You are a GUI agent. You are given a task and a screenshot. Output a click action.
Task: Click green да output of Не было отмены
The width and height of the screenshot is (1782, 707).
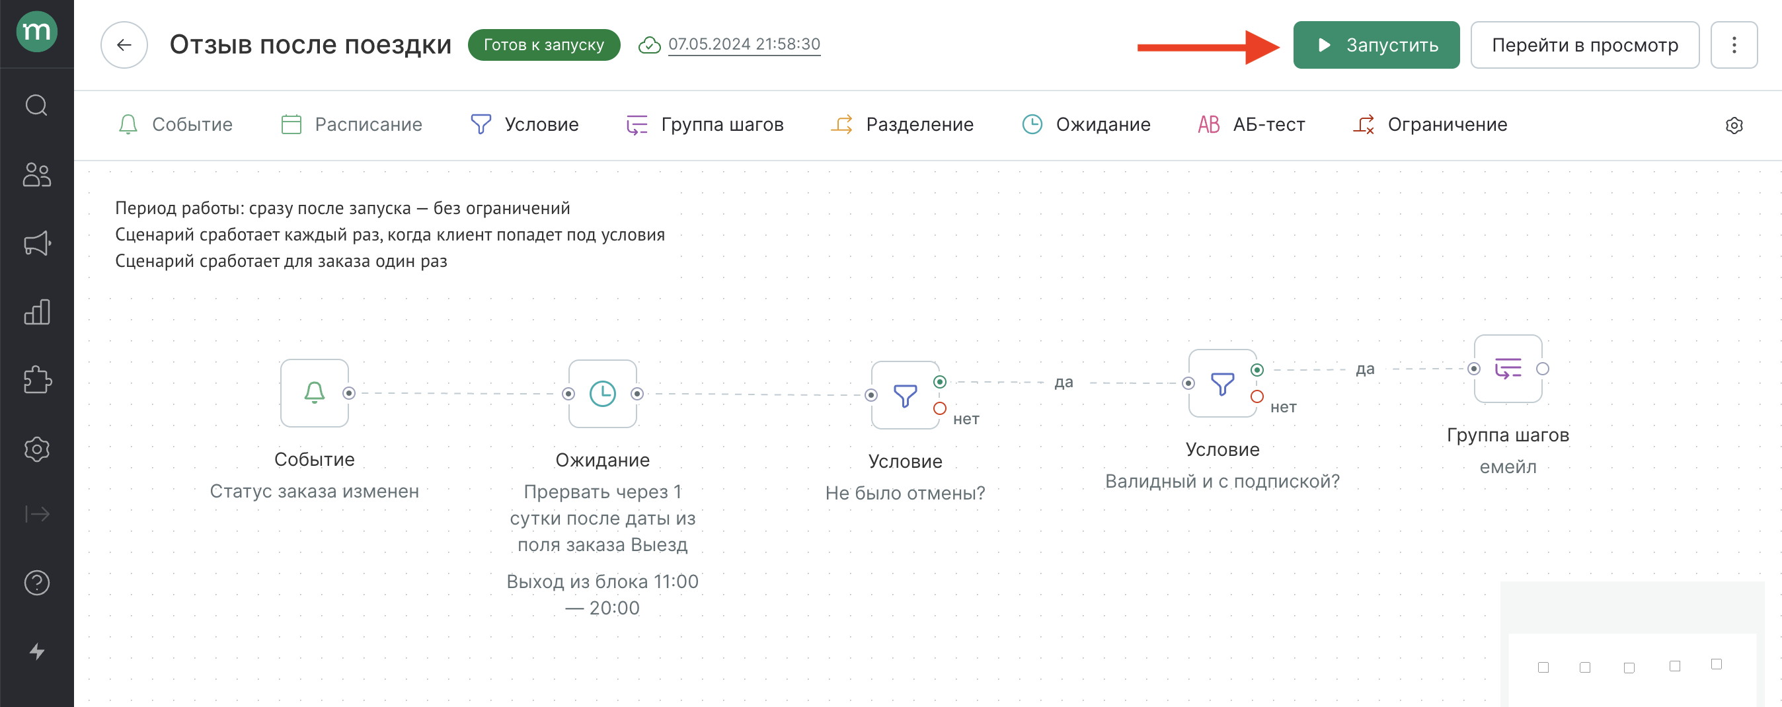(939, 382)
